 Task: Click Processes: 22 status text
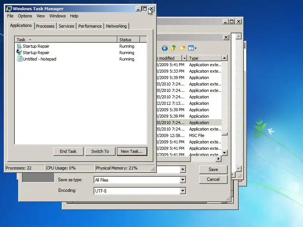point(19,168)
